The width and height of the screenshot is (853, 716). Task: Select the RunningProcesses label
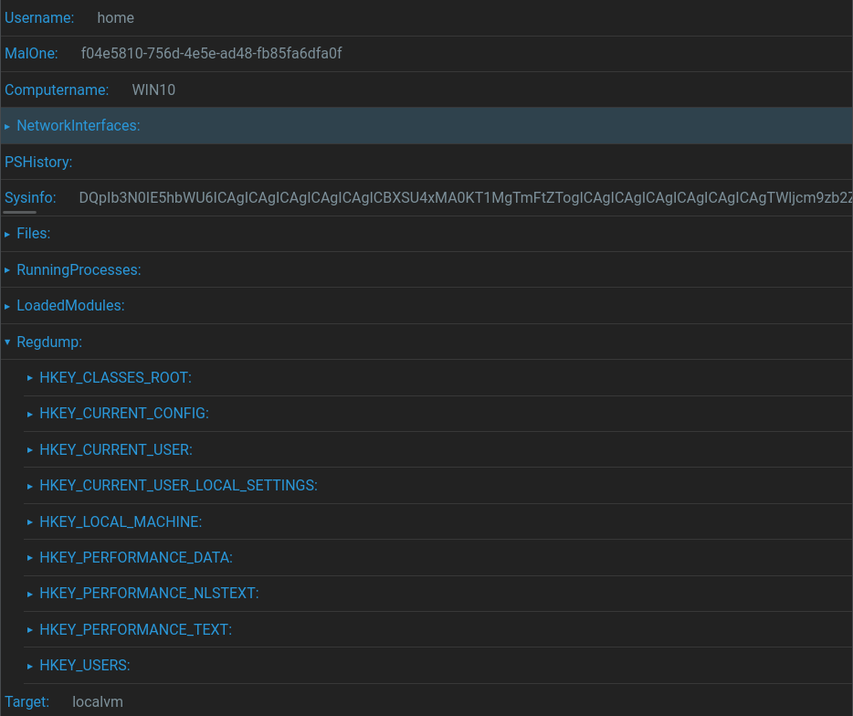tap(79, 269)
